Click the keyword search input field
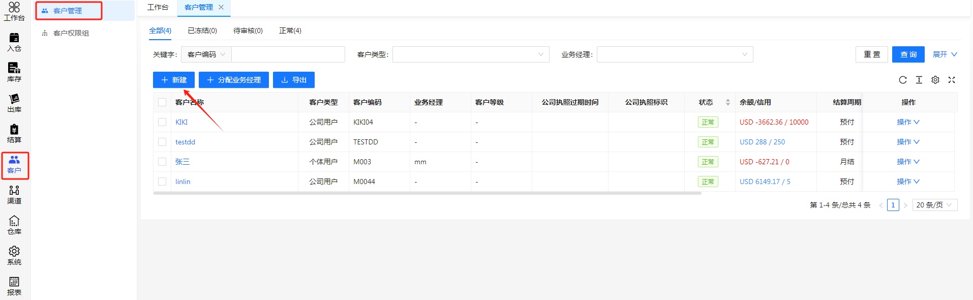The height and width of the screenshot is (300, 973). click(x=288, y=54)
